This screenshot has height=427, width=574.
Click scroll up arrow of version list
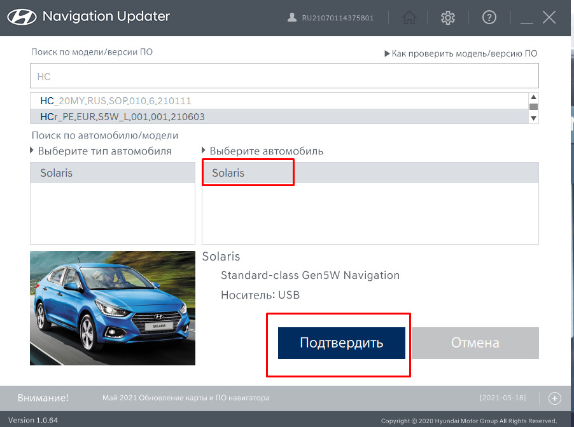click(533, 97)
